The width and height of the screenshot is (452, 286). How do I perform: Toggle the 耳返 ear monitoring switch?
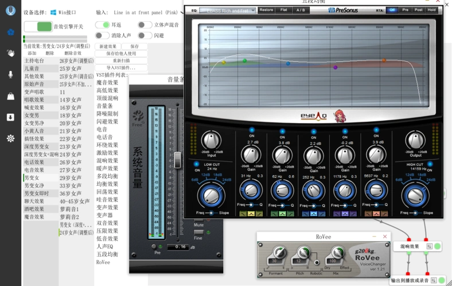tap(103, 25)
